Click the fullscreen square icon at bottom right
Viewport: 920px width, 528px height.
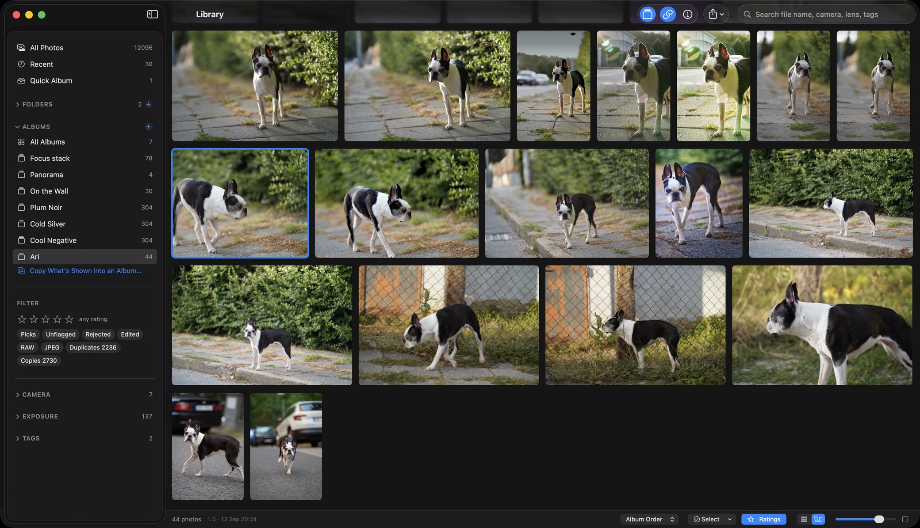pyautogui.click(x=905, y=519)
